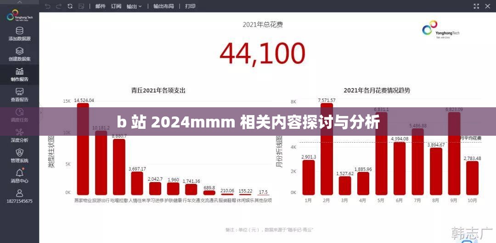Viewport: 496px width, 243px height.
Task: Click the YonghongTech logo in the report
Action: point(440,29)
